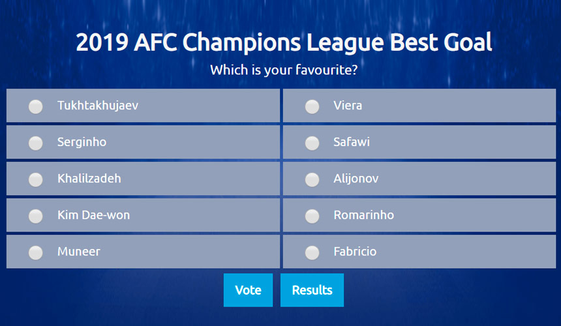The height and width of the screenshot is (326, 561).
Task: Click the "Tukhtakhujaev" name text
Action: [x=98, y=105]
